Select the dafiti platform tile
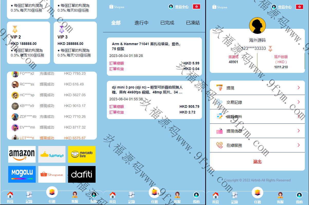The height and width of the screenshot is (205, 309). [82, 174]
